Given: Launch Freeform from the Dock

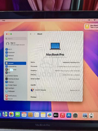Looking at the screenshot, I should coord(50,115).
